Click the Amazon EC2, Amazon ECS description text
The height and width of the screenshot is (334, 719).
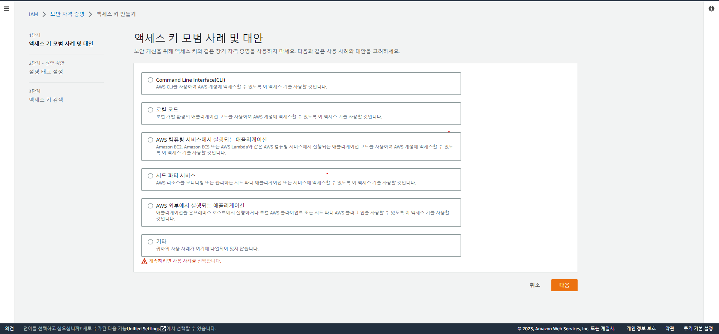(305, 150)
